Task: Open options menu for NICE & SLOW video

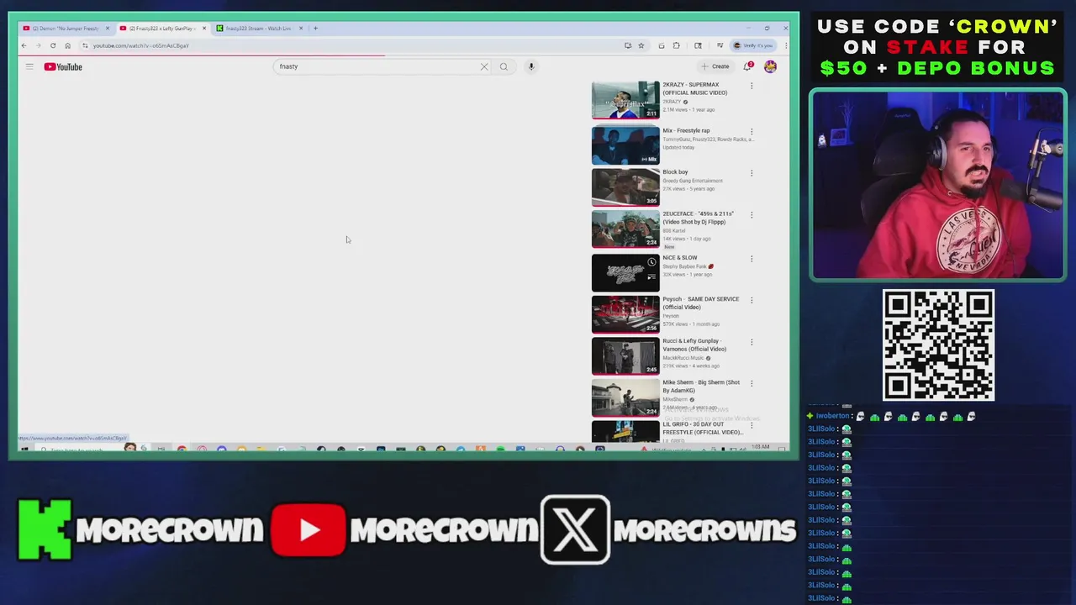Action: (752, 259)
